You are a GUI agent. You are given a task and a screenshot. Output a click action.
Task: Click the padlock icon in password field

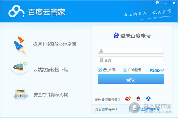pyautogui.click(x=101, y=60)
